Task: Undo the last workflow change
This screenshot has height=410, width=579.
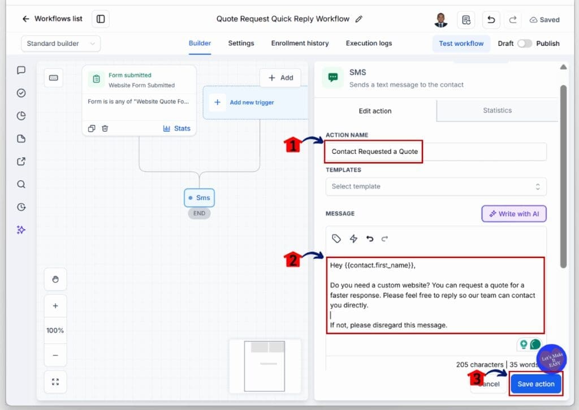Action: point(491,20)
